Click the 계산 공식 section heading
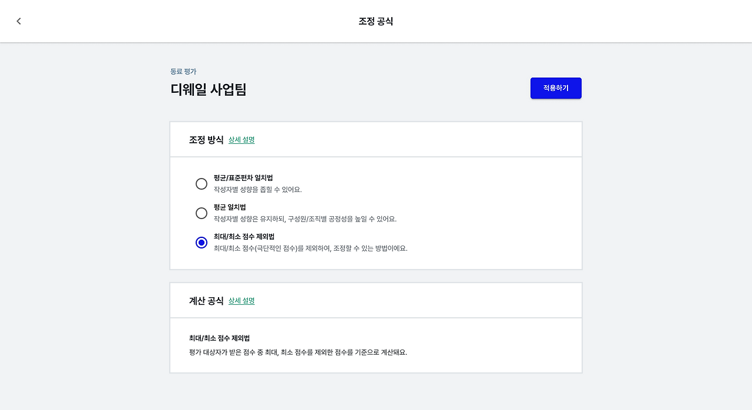This screenshot has height=410, width=752. tap(206, 301)
